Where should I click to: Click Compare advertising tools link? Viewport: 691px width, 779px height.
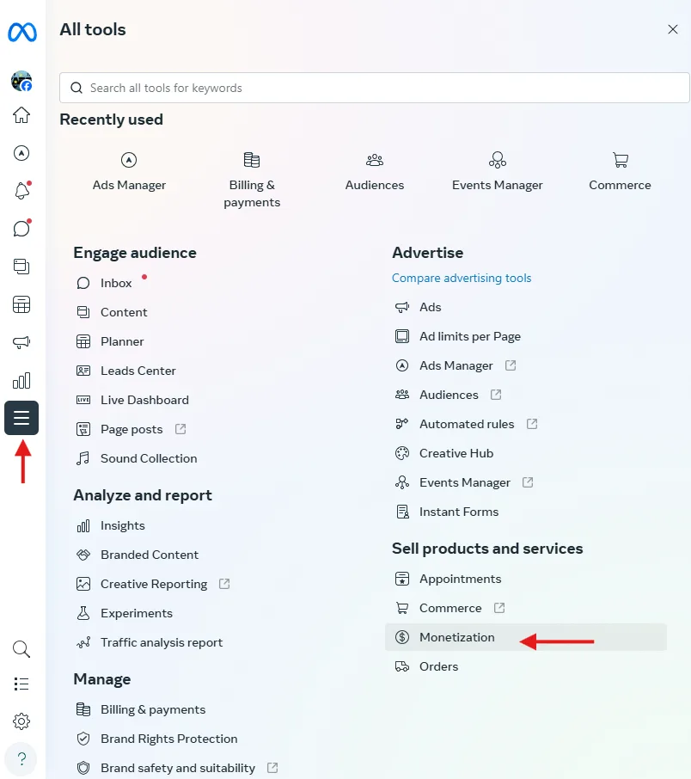462,278
